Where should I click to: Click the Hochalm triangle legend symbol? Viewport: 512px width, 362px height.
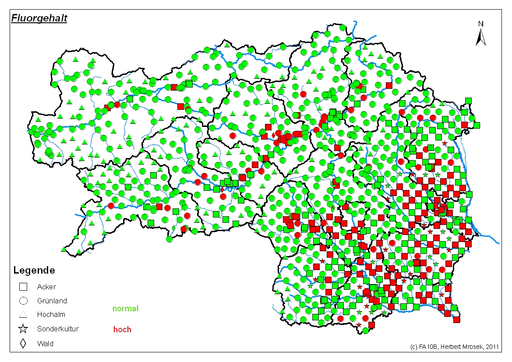coord(23,315)
